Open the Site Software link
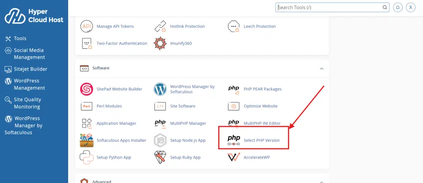The height and width of the screenshot is (183, 423). (x=183, y=106)
